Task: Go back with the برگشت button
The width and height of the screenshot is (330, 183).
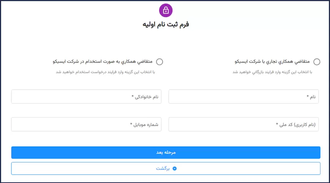Action: point(166,168)
